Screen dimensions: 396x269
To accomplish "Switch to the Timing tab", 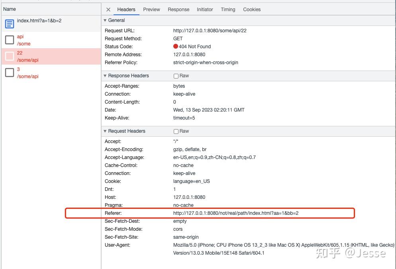I will coord(228,10).
